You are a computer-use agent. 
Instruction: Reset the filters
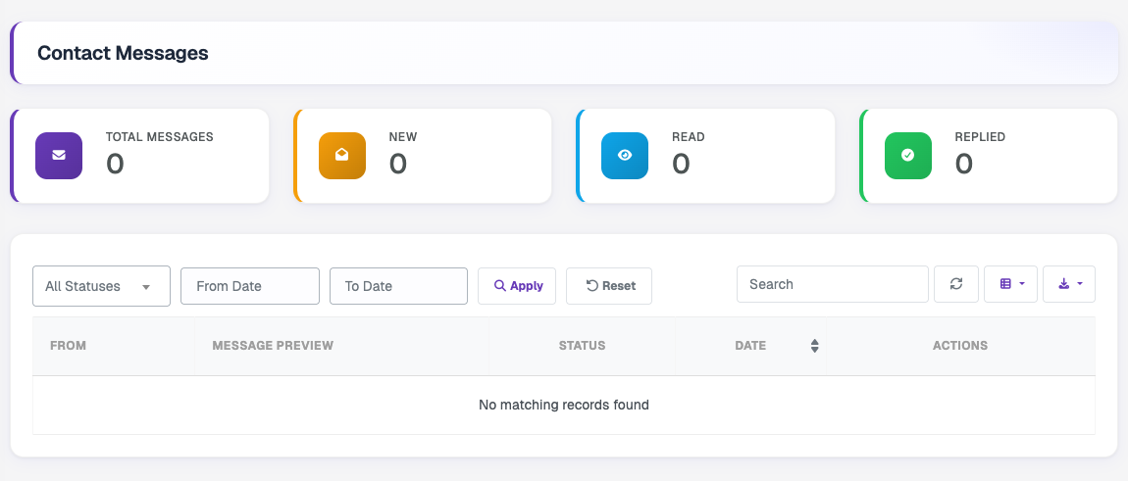609,286
